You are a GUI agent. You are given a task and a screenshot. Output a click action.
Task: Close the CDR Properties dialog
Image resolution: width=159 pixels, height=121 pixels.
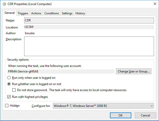(154, 4)
